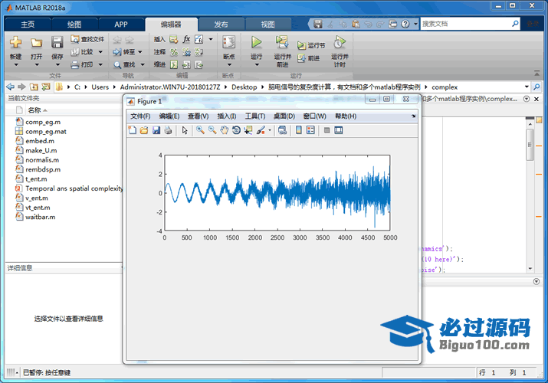Expand the Run dropdown arrow

pos(257,64)
